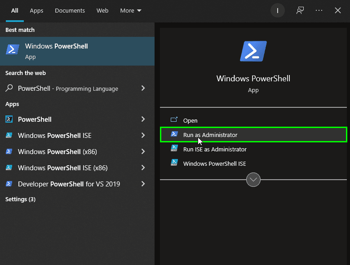This screenshot has height=265, width=350.
Task: Open Windows PowerShell ISE from preview actions
Action: pos(253,163)
